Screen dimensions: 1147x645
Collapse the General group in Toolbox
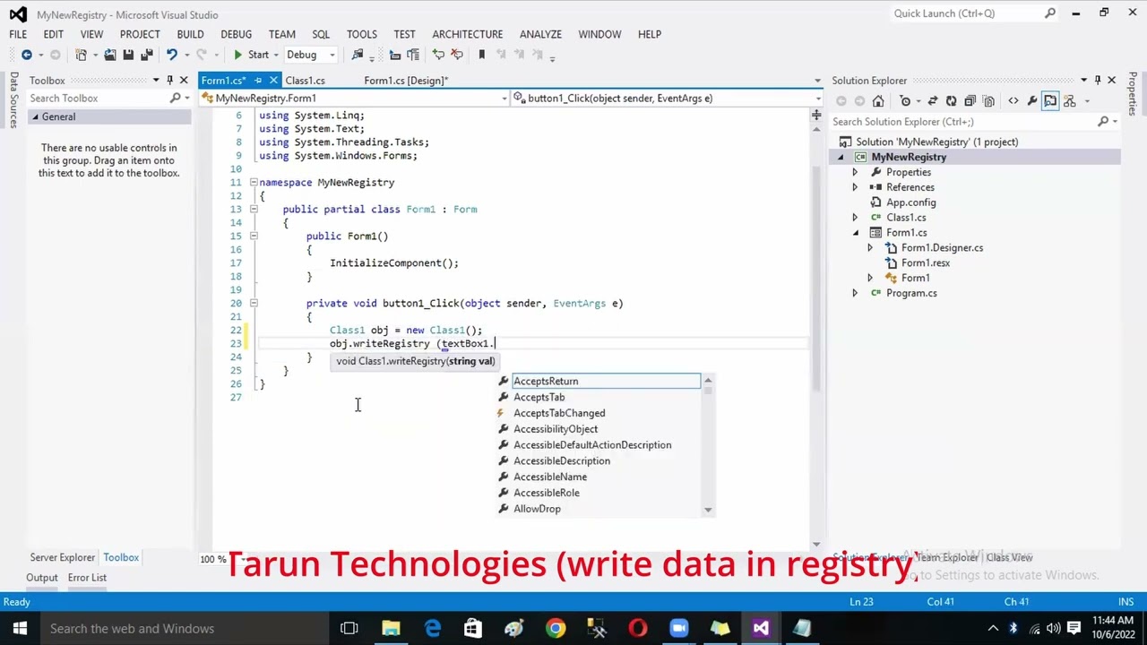tap(36, 117)
